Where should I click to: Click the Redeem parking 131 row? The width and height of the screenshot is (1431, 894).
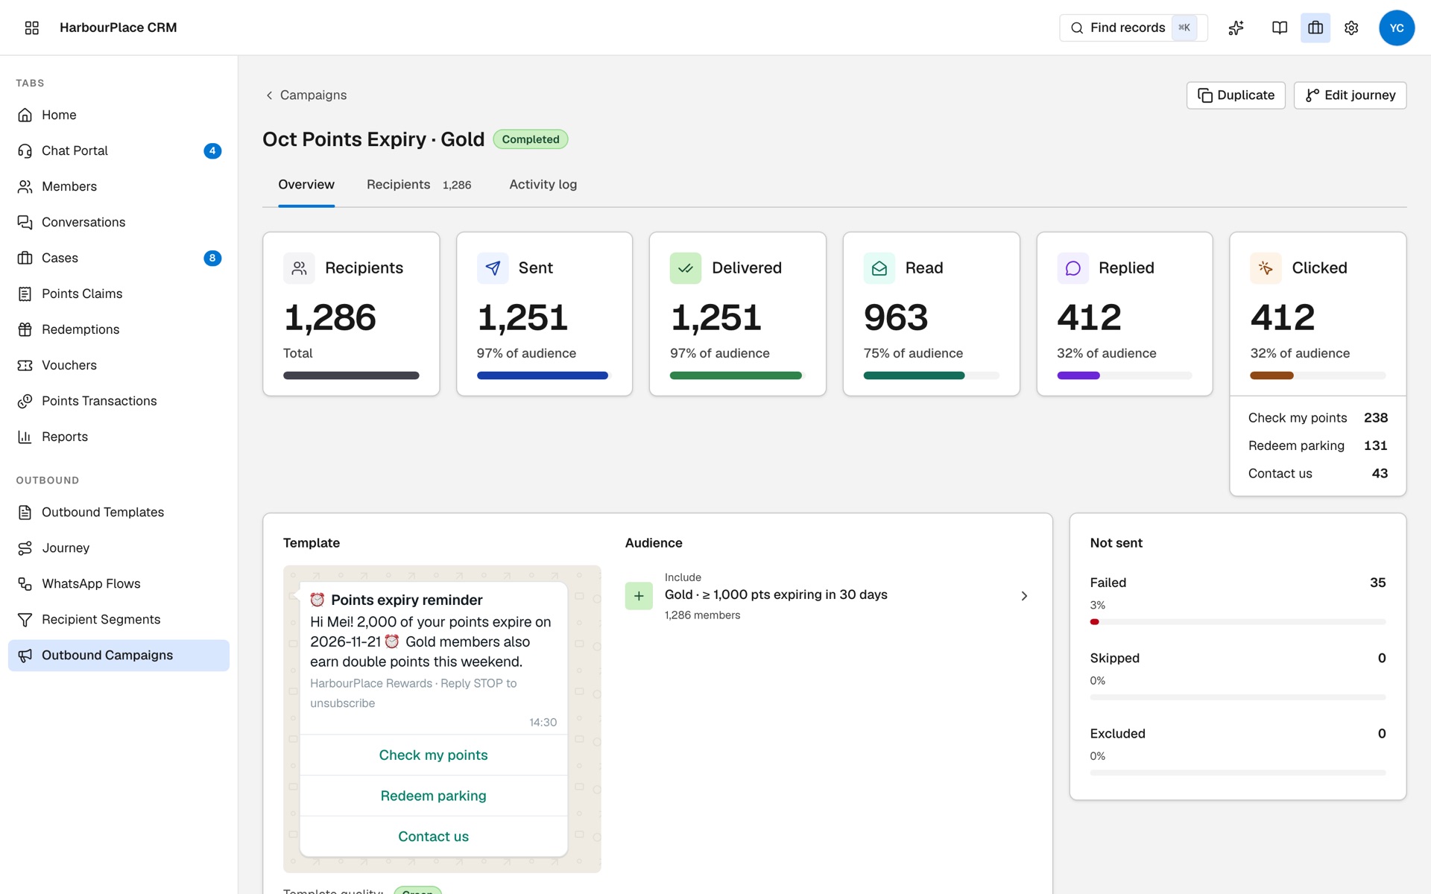point(1318,446)
